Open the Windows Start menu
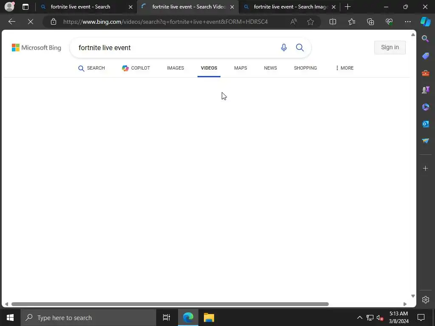 pyautogui.click(x=10, y=318)
